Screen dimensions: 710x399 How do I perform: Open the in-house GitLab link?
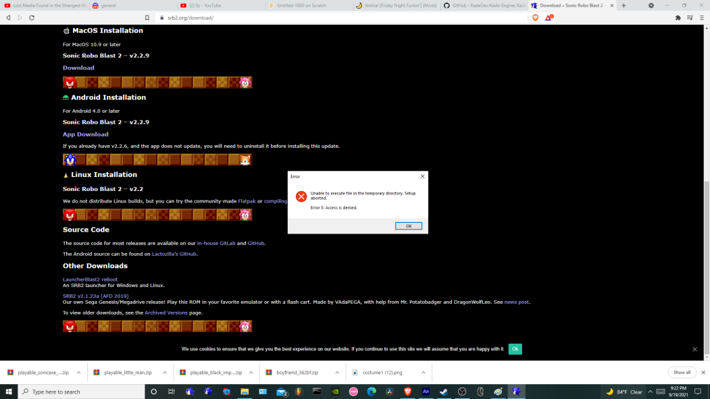[x=216, y=243]
